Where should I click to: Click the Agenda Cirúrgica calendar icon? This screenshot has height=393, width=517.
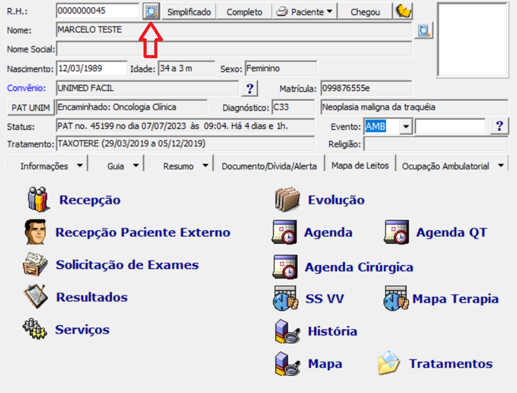click(285, 267)
